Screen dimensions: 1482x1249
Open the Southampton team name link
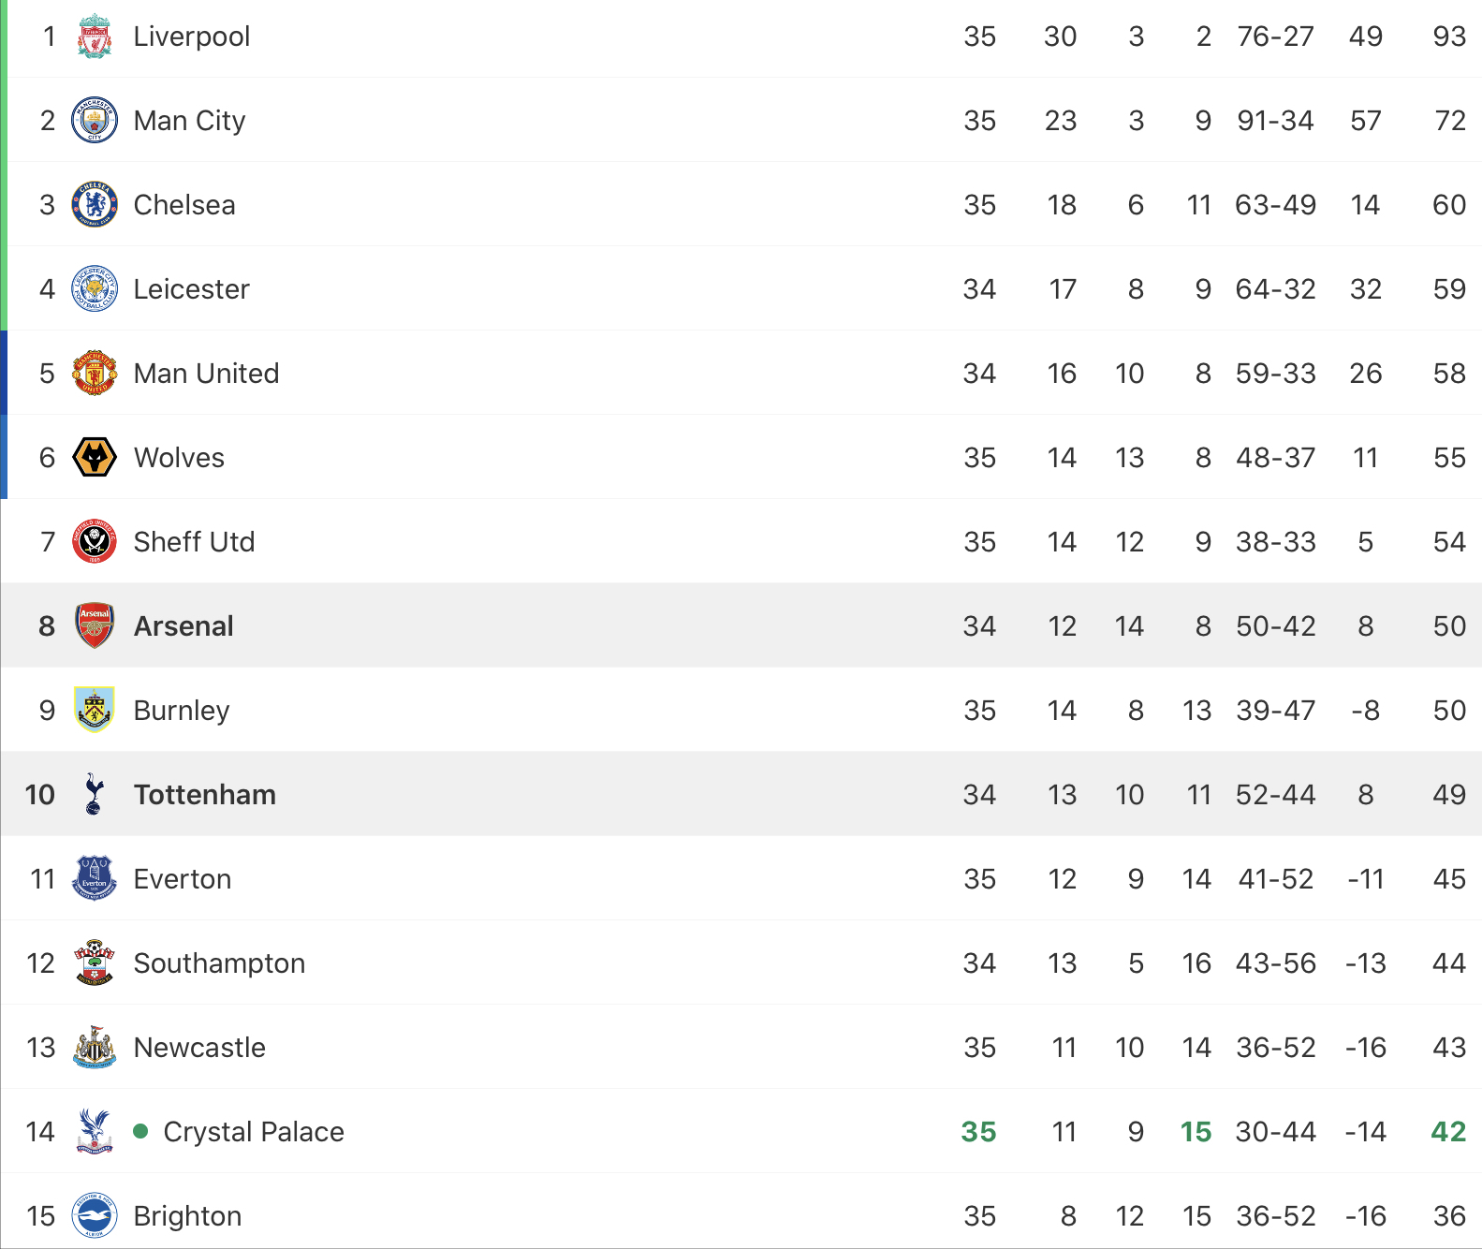(219, 963)
